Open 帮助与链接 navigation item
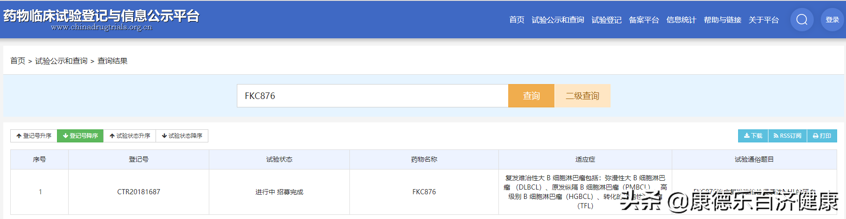 (722, 20)
